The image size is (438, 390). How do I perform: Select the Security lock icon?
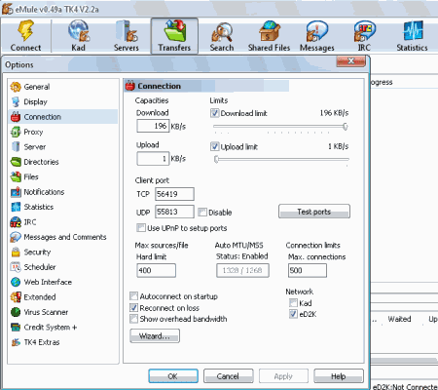pyautogui.click(x=16, y=253)
